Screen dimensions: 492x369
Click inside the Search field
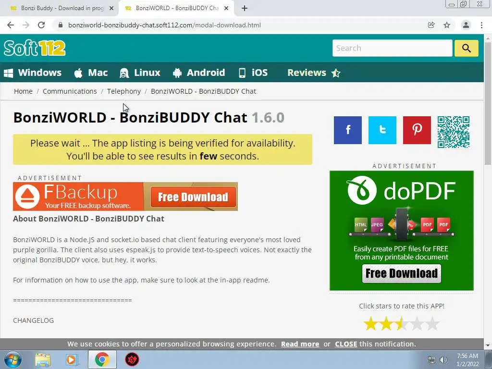coord(392,48)
